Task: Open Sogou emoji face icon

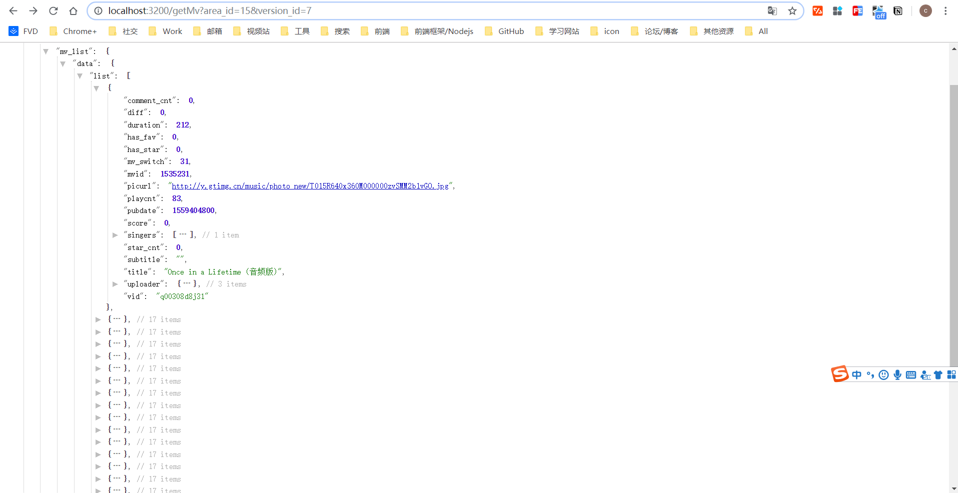Action: click(884, 374)
